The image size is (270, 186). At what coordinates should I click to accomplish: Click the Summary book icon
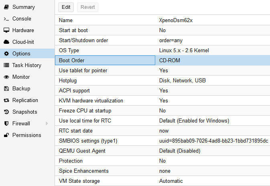6,7
